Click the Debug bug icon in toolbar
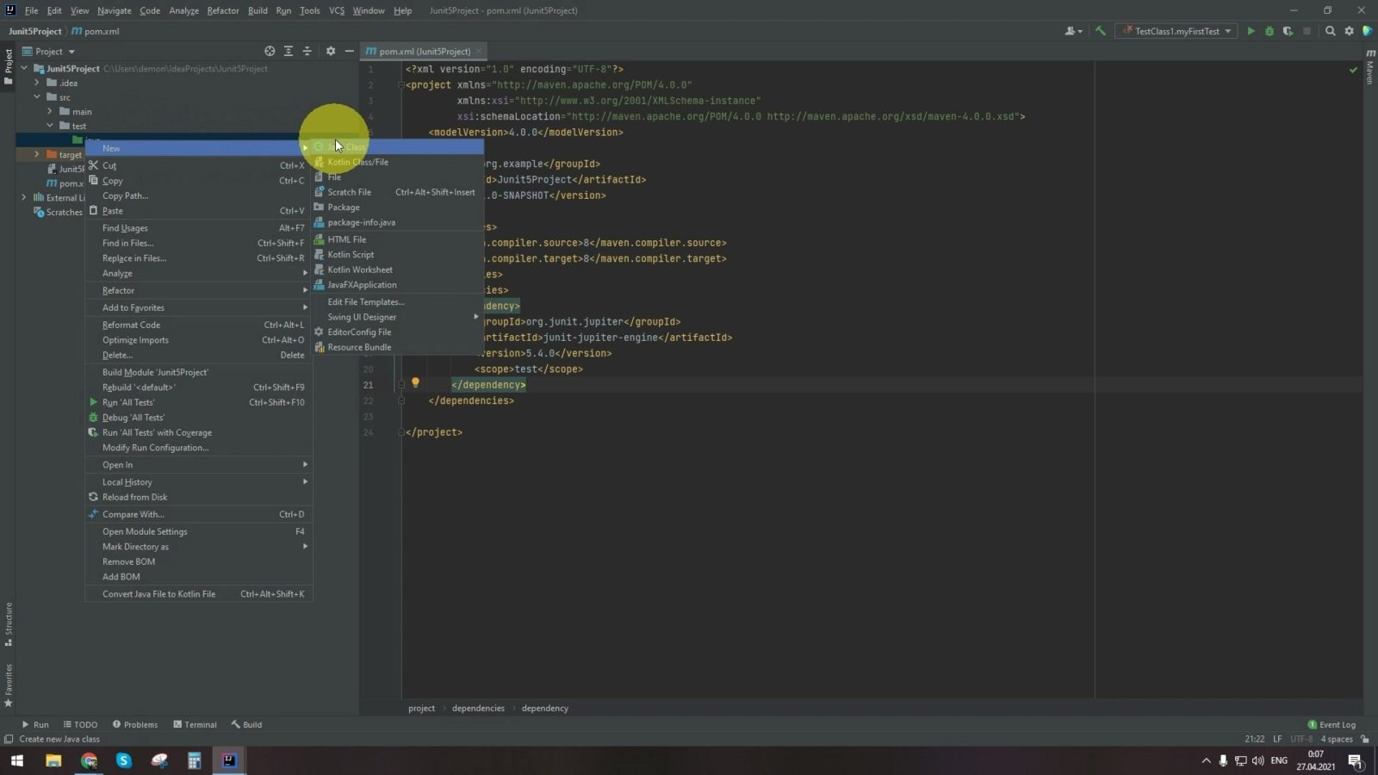This screenshot has height=775, width=1378. click(1269, 31)
